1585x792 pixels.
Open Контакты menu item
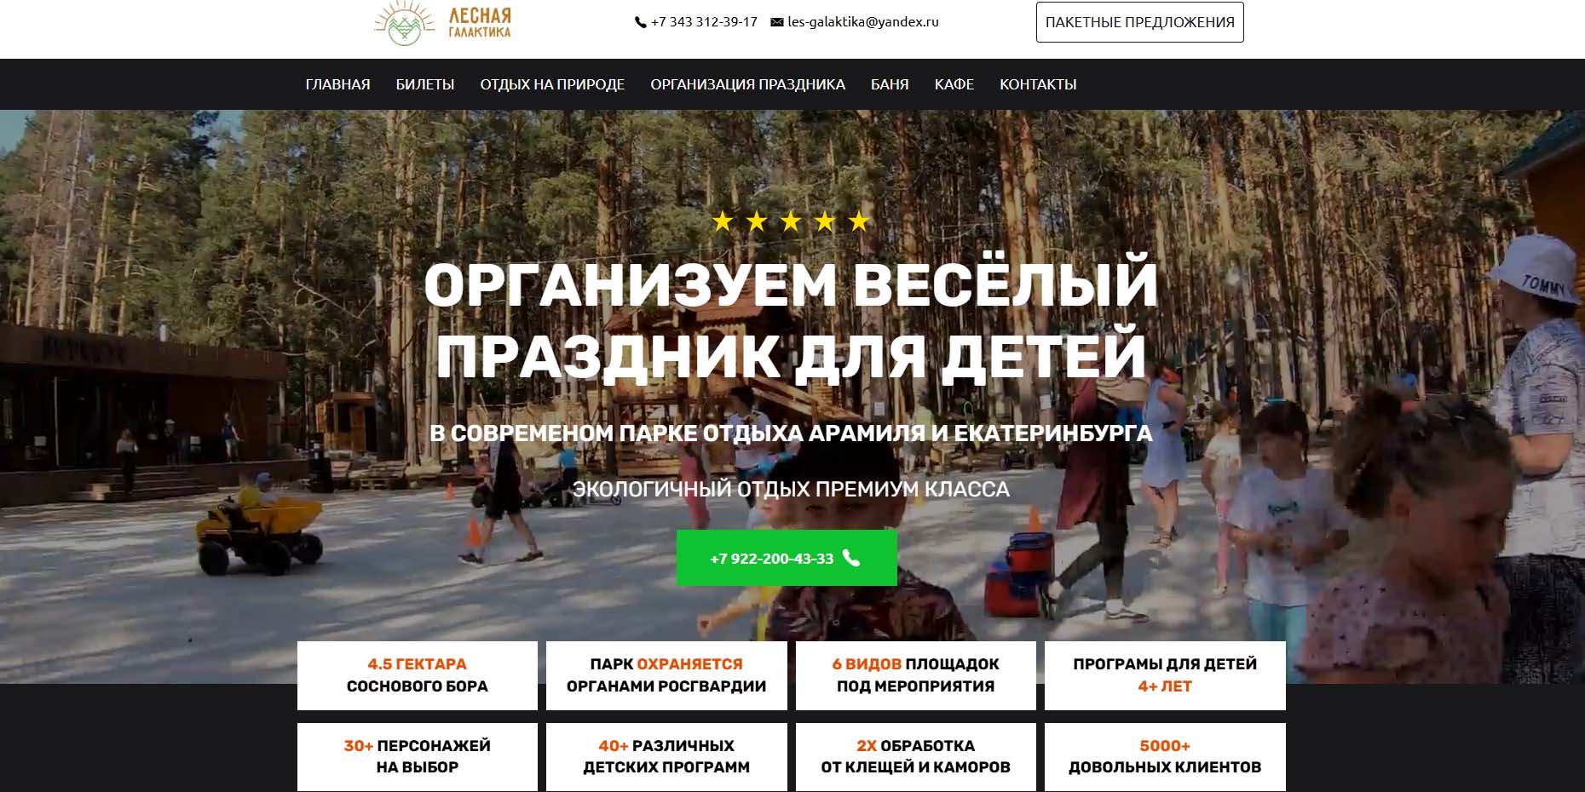click(1038, 84)
